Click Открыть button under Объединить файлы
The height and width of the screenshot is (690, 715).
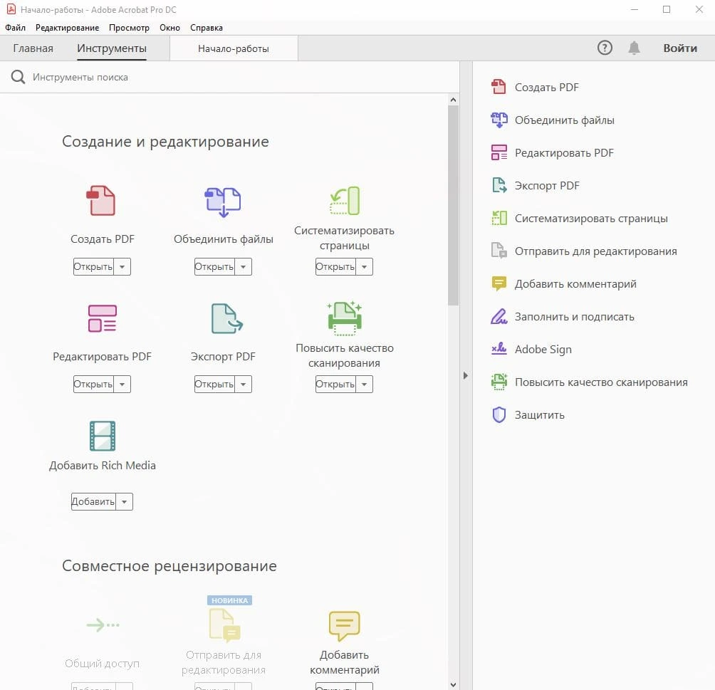point(214,267)
